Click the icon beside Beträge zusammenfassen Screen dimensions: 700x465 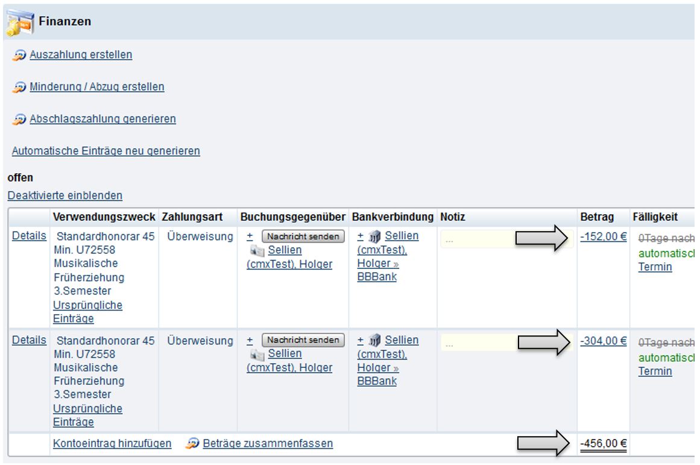[x=193, y=444]
